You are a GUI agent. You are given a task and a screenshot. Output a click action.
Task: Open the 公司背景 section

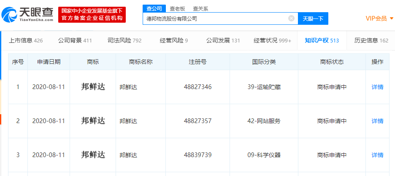click(75, 41)
